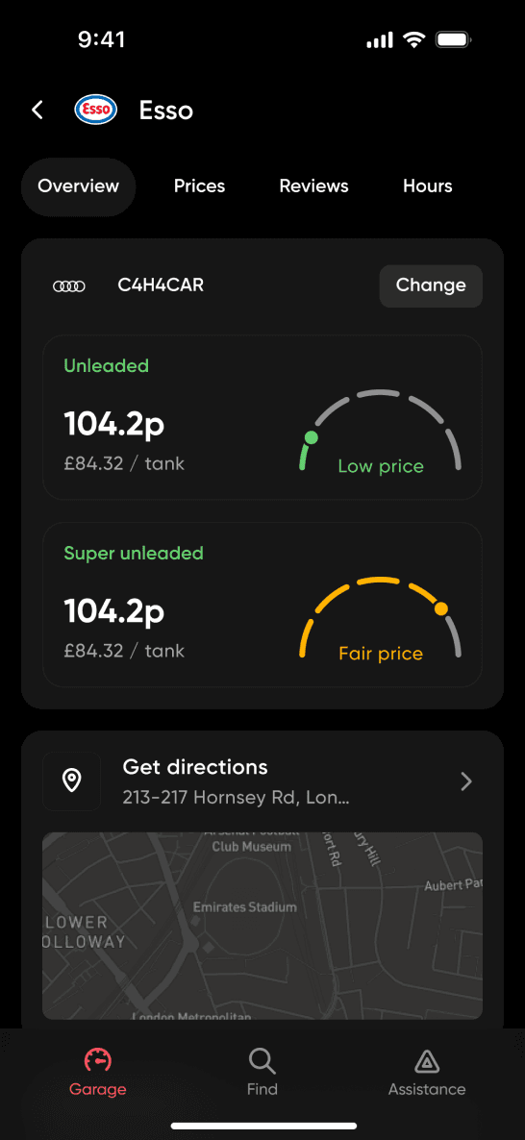525x1140 pixels.
Task: Open the Emirates Stadium map preview
Action: pyautogui.click(x=262, y=926)
